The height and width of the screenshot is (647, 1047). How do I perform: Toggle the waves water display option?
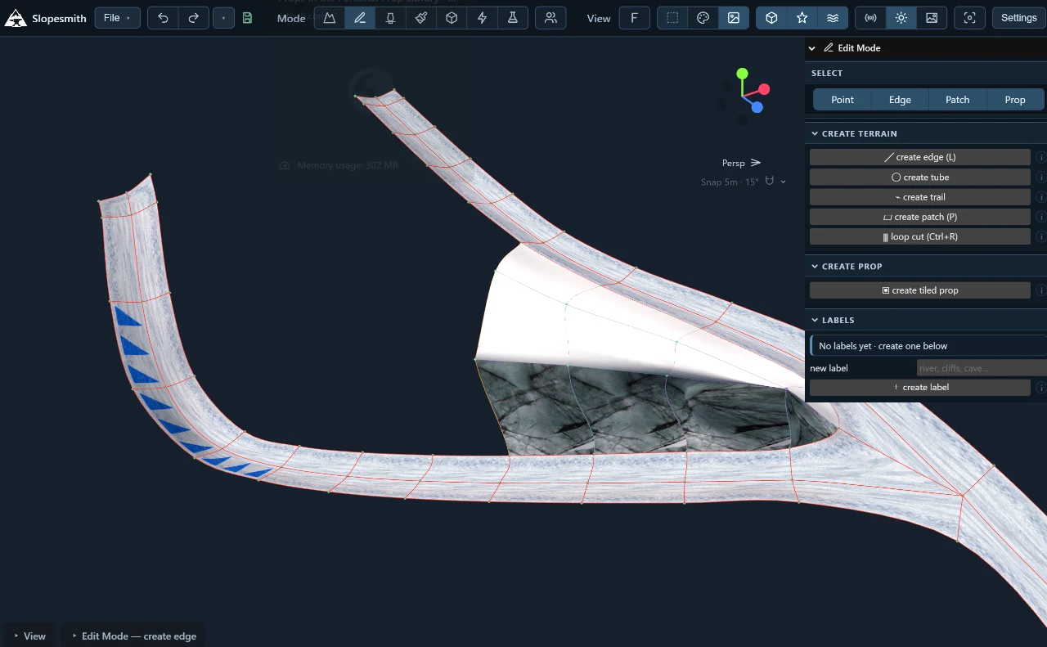click(x=833, y=18)
